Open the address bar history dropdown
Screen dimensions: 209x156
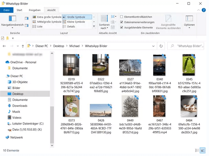[x=153, y=46]
